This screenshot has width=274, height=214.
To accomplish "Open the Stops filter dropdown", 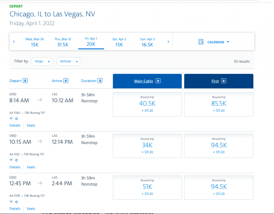I will pyautogui.click(x=42, y=61).
